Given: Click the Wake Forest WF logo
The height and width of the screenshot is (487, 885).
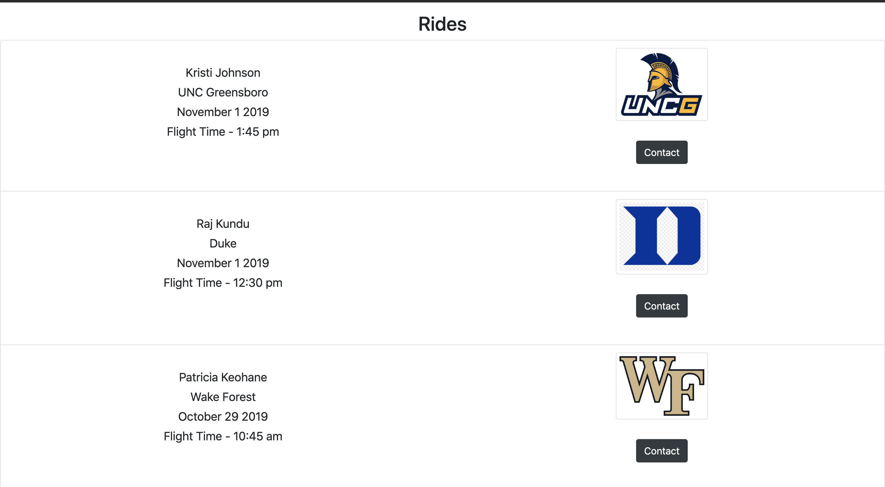Looking at the screenshot, I should coord(661,386).
